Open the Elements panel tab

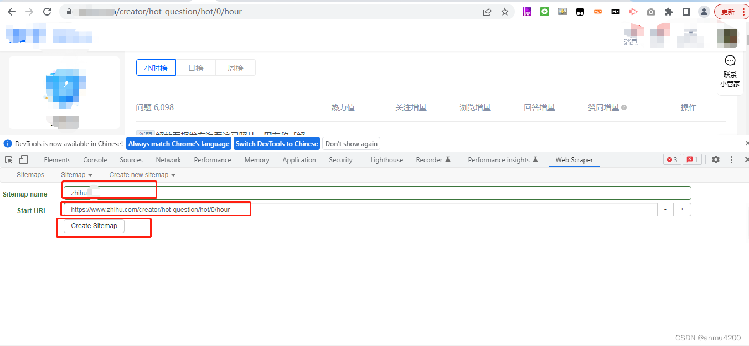pyautogui.click(x=58, y=160)
